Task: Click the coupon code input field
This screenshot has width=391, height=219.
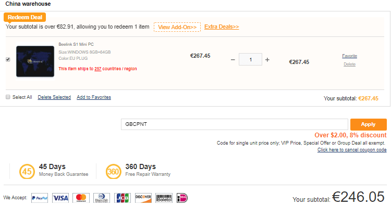Action: pyautogui.click(x=234, y=124)
